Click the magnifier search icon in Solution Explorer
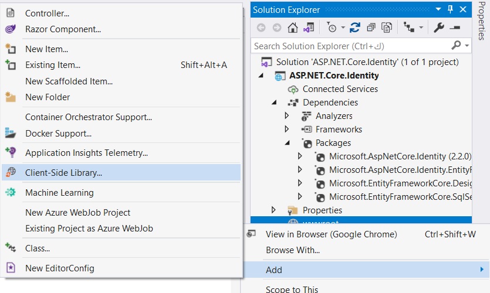This screenshot has width=490, height=293. tap(456, 46)
